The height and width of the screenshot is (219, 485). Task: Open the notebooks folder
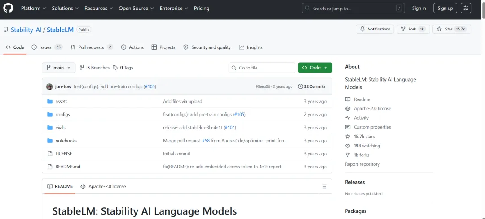click(66, 141)
